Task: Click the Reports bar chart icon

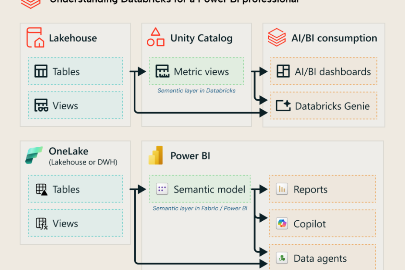Action: point(282,189)
